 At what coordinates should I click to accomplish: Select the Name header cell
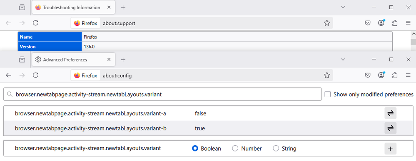point(50,37)
